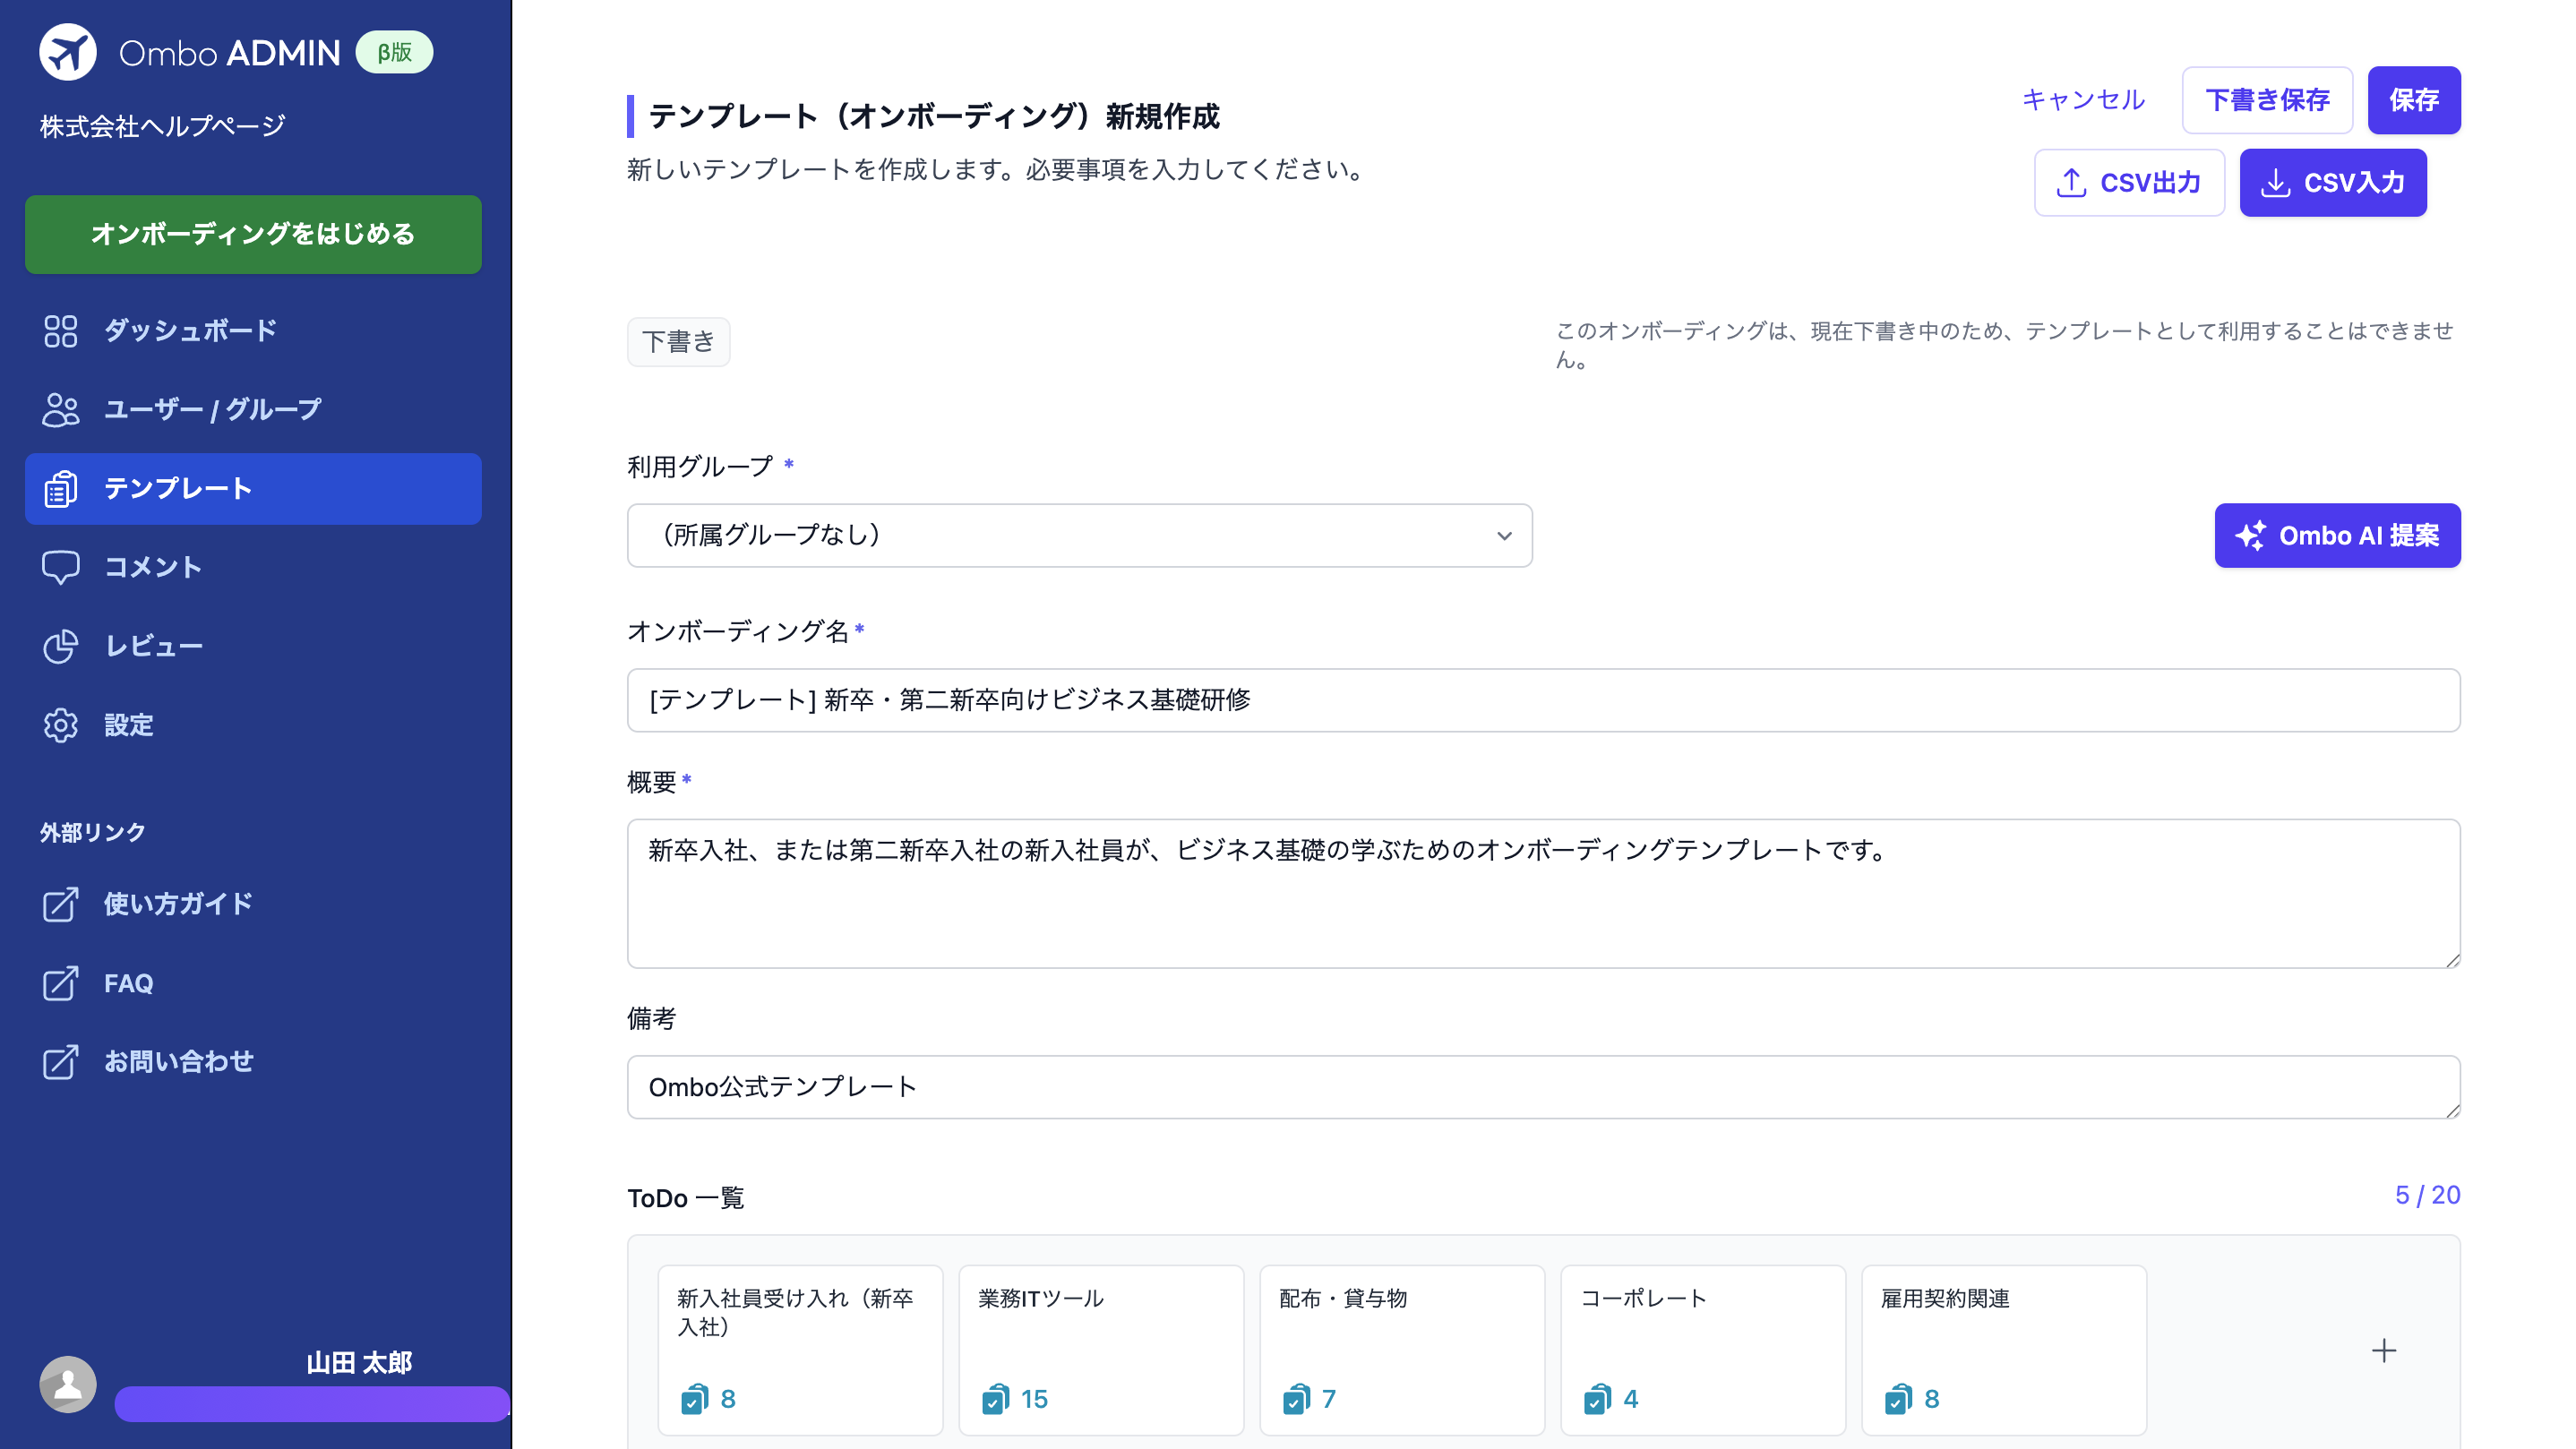The width and height of the screenshot is (2576, 1449).
Task: Open the 使い方ガイド external link
Action: (x=253, y=904)
